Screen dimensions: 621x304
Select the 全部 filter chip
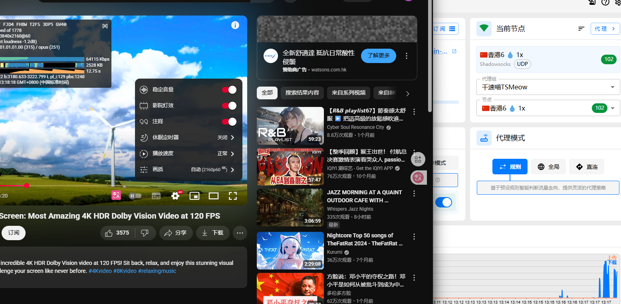coord(267,93)
